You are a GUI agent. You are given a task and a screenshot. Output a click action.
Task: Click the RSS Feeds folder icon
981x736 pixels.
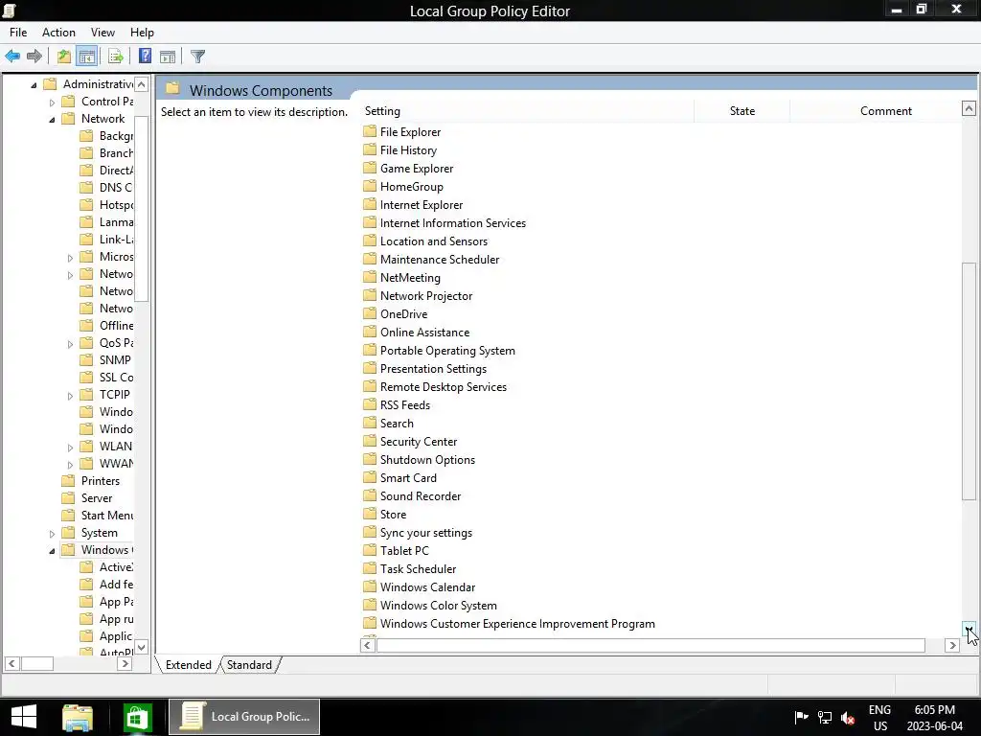tap(370, 405)
